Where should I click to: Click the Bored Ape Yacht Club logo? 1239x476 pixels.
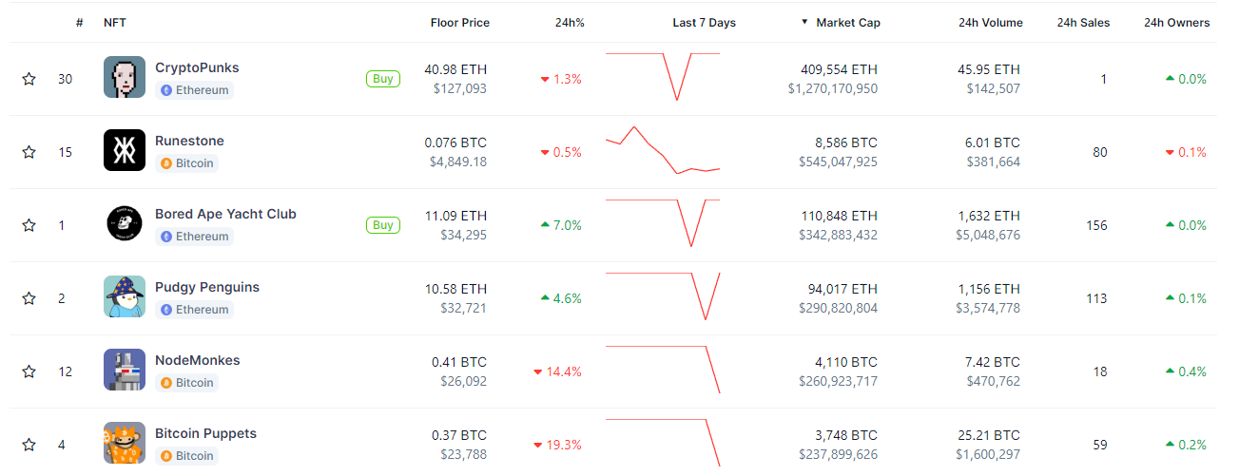125,223
